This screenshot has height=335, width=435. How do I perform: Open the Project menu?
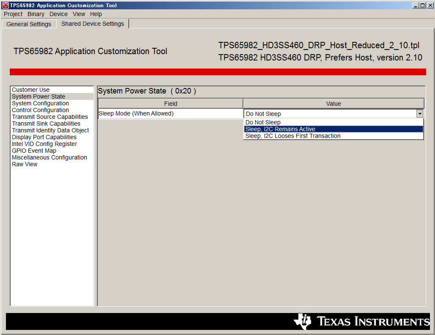[x=13, y=14]
